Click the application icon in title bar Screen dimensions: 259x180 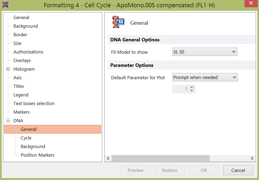5,5
